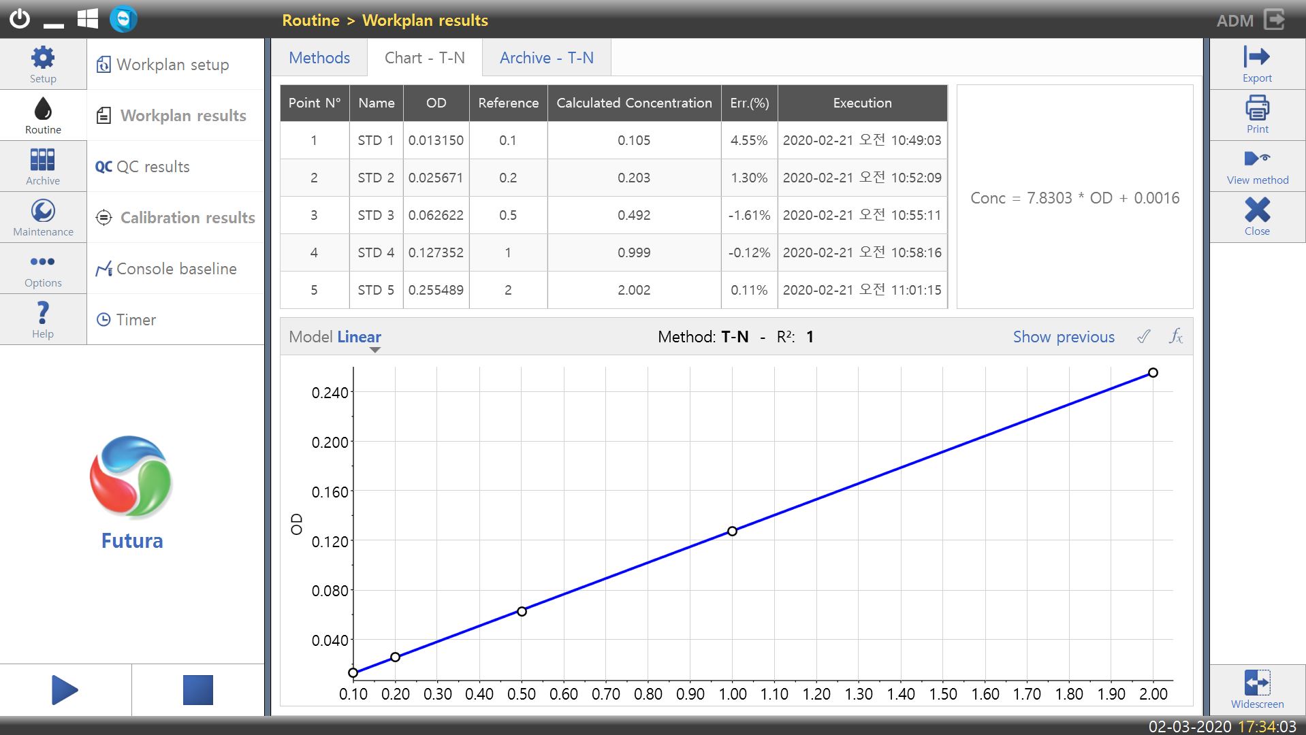The height and width of the screenshot is (735, 1306).
Task: Click the Err.(%) column header
Action: click(750, 103)
